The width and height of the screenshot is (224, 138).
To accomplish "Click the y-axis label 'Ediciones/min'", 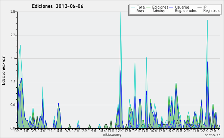I will (x=3, y=70).
